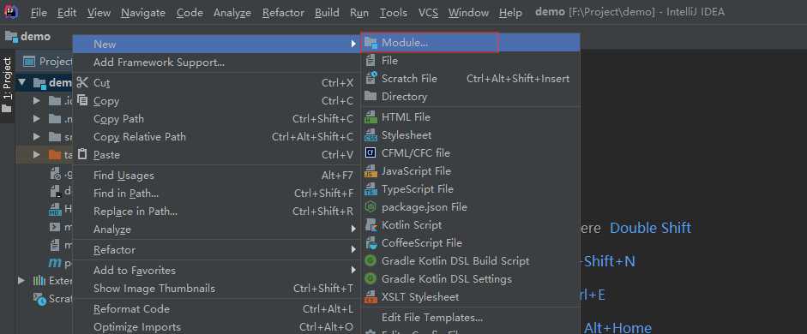Viewport: 807px width, 334px height.
Task: Click the Double Shift shortcut hint
Action: (650, 228)
